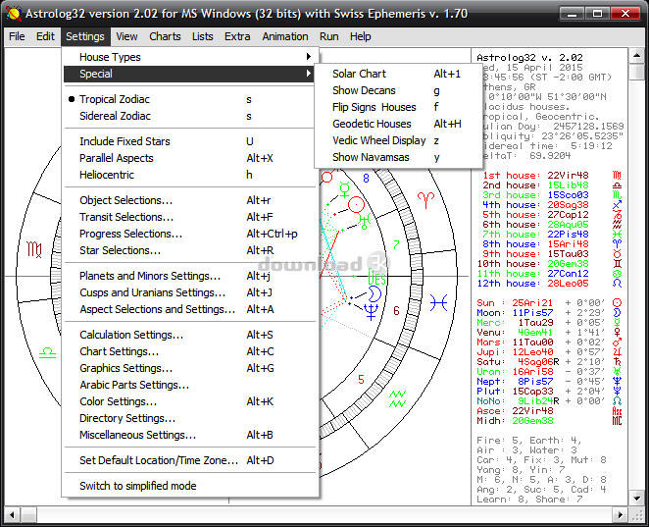This screenshot has height=527, width=649.
Task: Open Color Settings dialog
Action: click(189, 401)
